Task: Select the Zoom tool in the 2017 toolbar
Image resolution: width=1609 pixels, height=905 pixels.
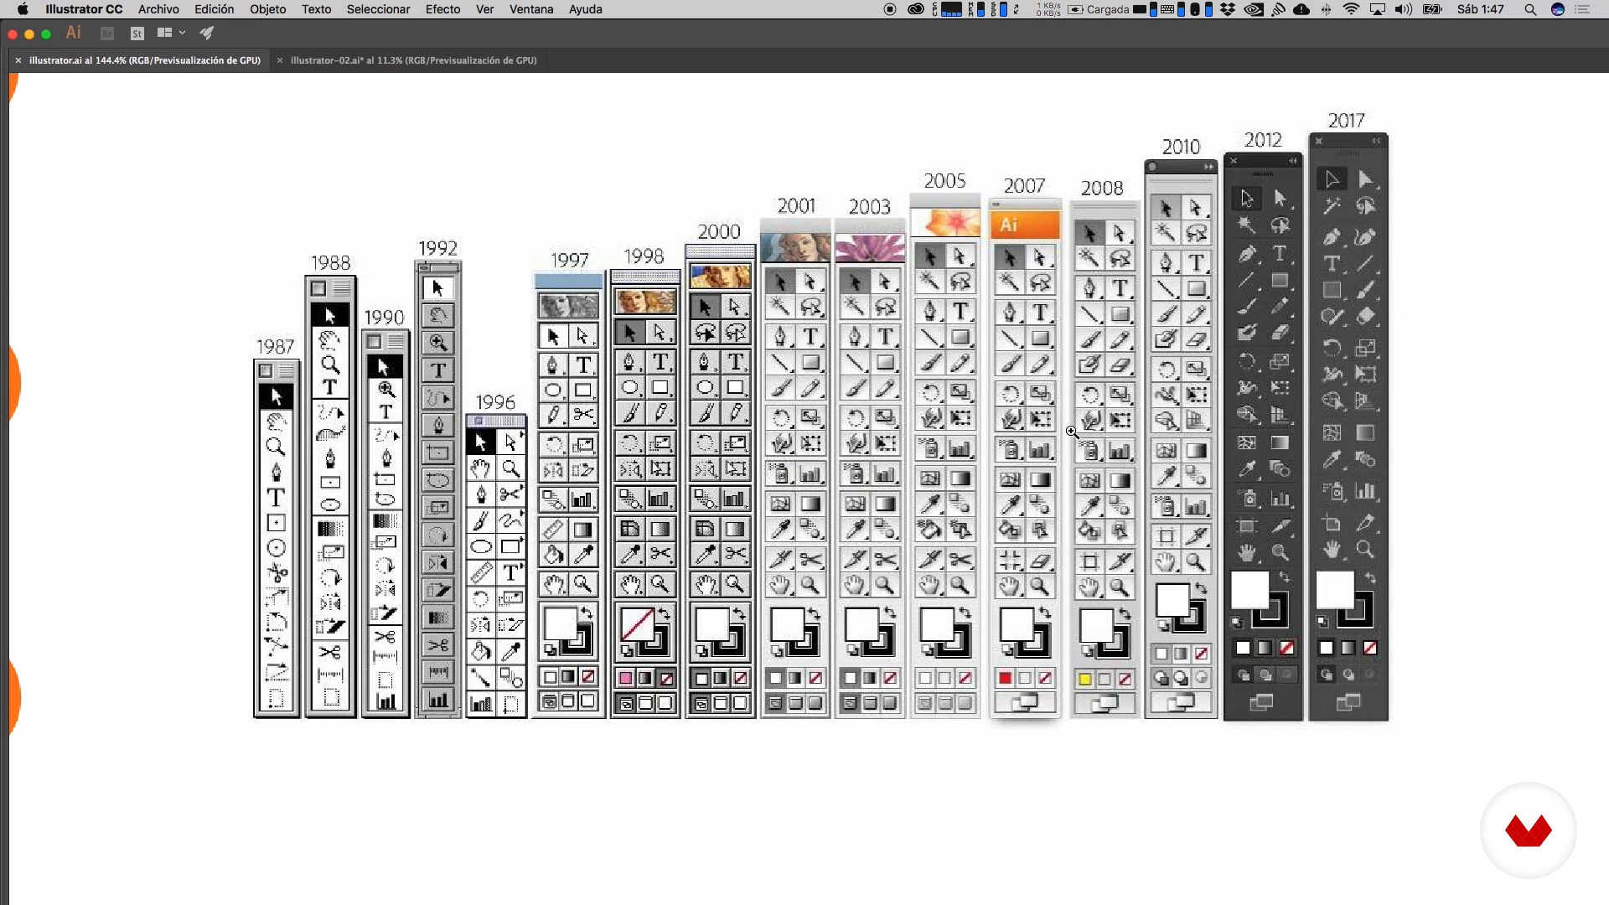Action: pyautogui.click(x=1365, y=550)
